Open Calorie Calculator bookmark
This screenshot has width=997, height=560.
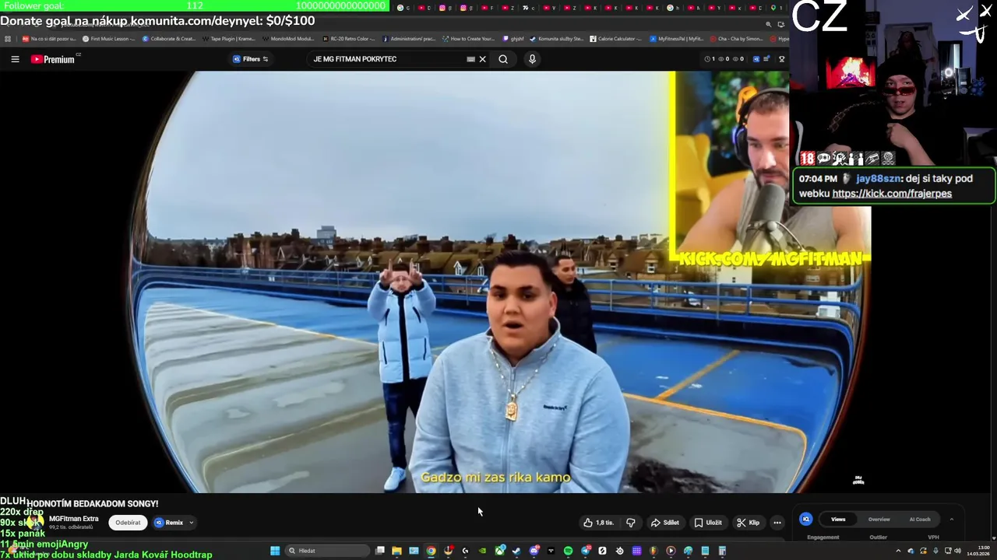616,38
